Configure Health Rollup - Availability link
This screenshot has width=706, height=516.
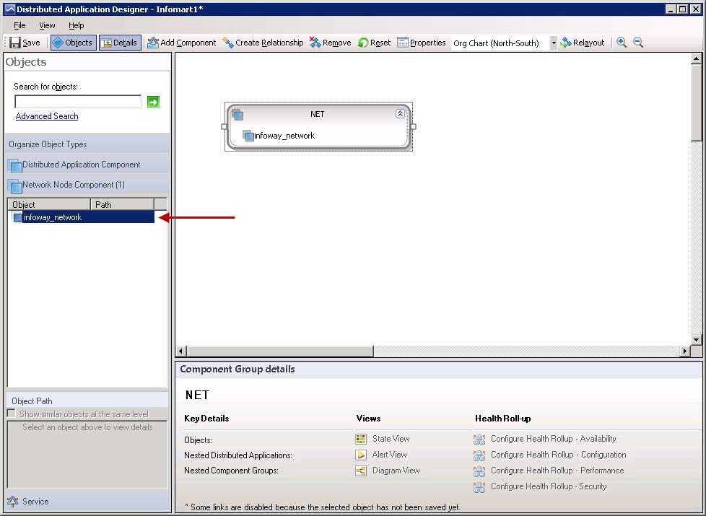(554, 439)
